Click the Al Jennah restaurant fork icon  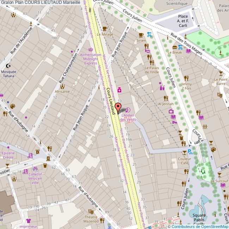(x=166, y=98)
